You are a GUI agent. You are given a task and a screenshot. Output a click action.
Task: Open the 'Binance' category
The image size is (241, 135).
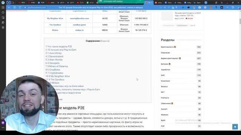164,87
